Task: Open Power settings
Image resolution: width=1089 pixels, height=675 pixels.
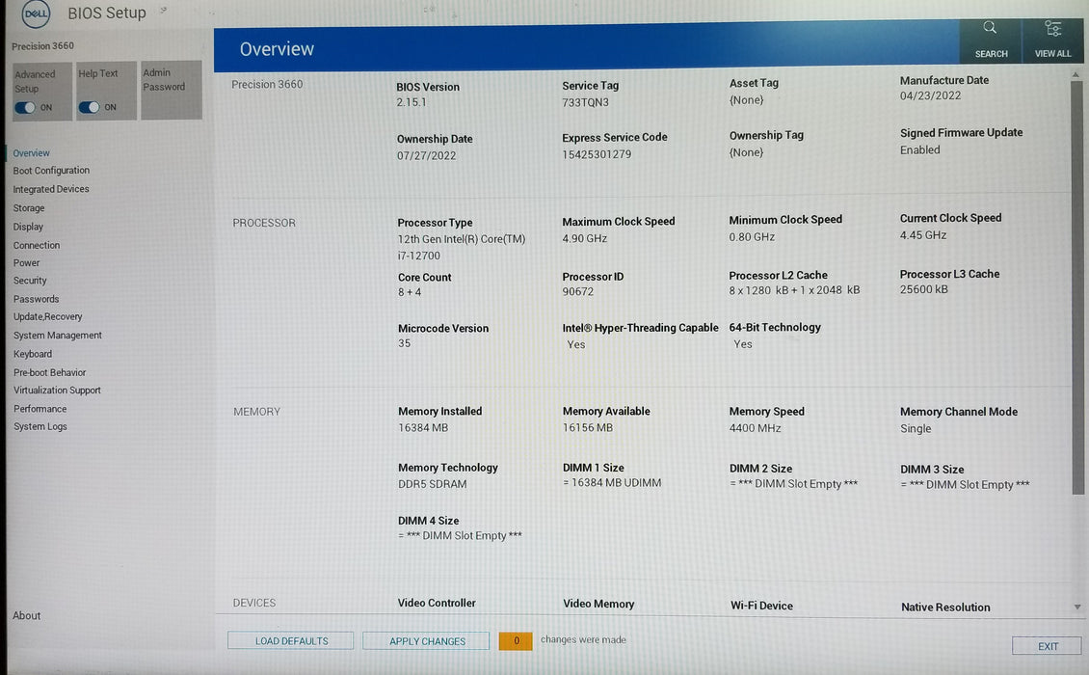Action: point(26,263)
